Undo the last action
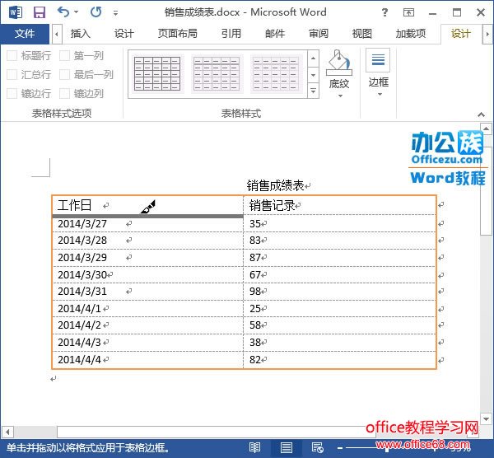This screenshot has width=494, height=458. click(x=63, y=12)
